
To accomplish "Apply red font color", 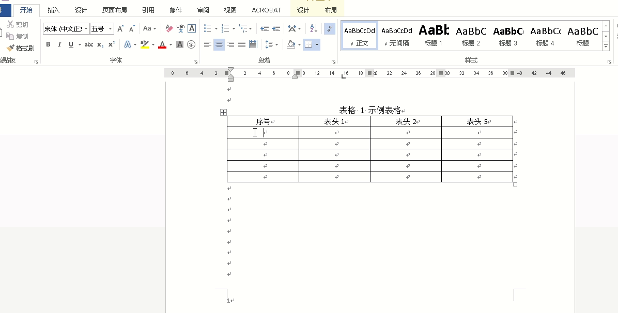I will coord(162,44).
